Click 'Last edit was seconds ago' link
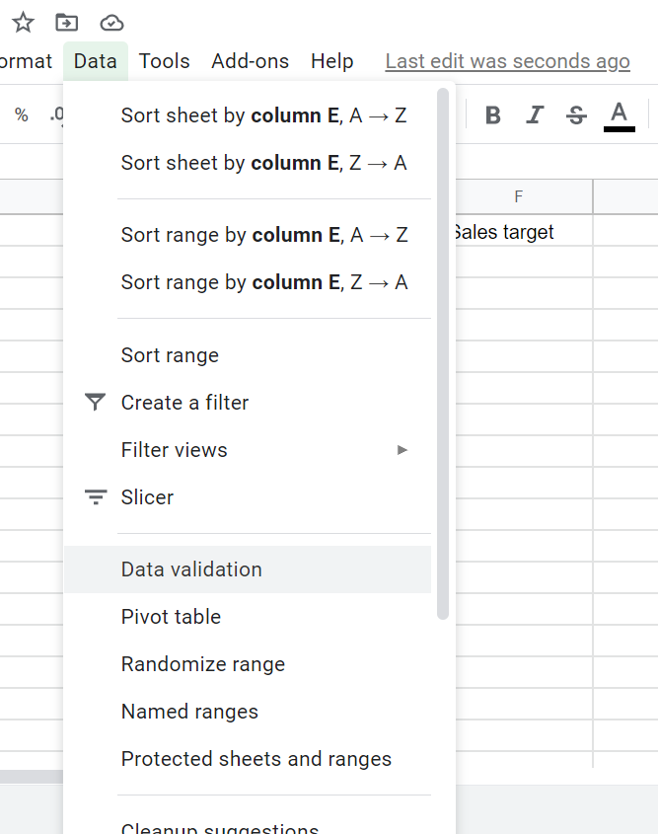Image resolution: width=658 pixels, height=834 pixels. [x=507, y=61]
